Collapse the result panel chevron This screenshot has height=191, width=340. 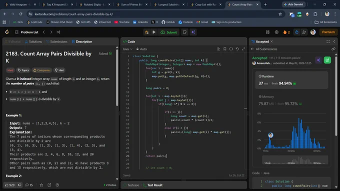[334, 41]
